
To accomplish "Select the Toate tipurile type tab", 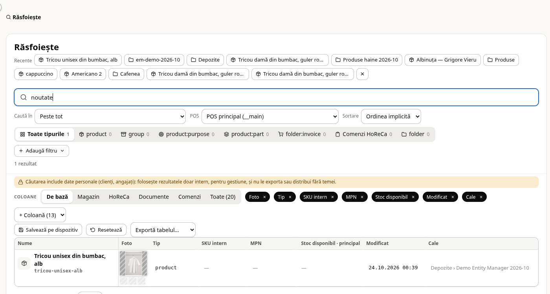I will 44,134.
